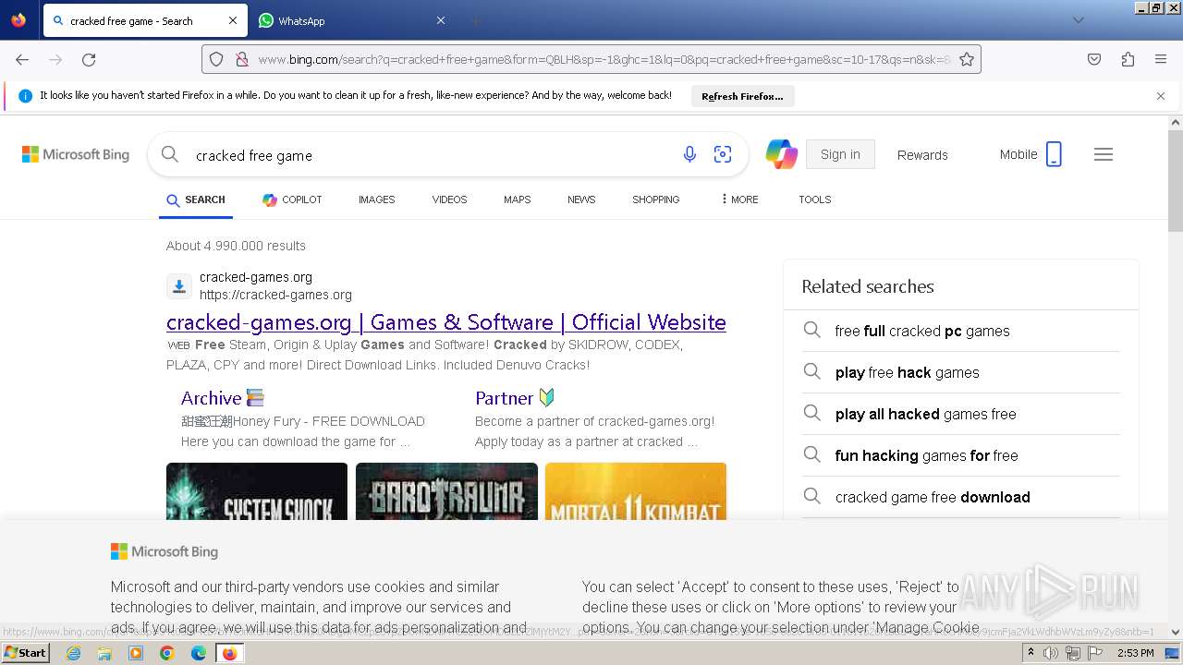Open the network icon in system tray
The image size is (1183, 665).
pos(1072,653)
